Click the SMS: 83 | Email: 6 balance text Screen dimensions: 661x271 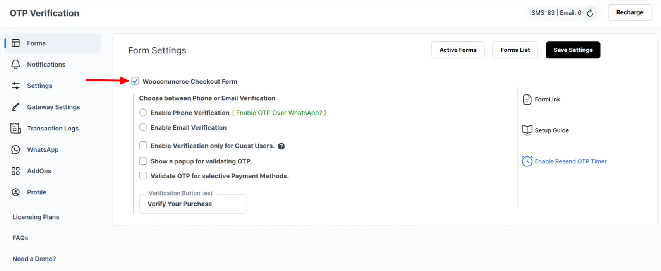[556, 13]
